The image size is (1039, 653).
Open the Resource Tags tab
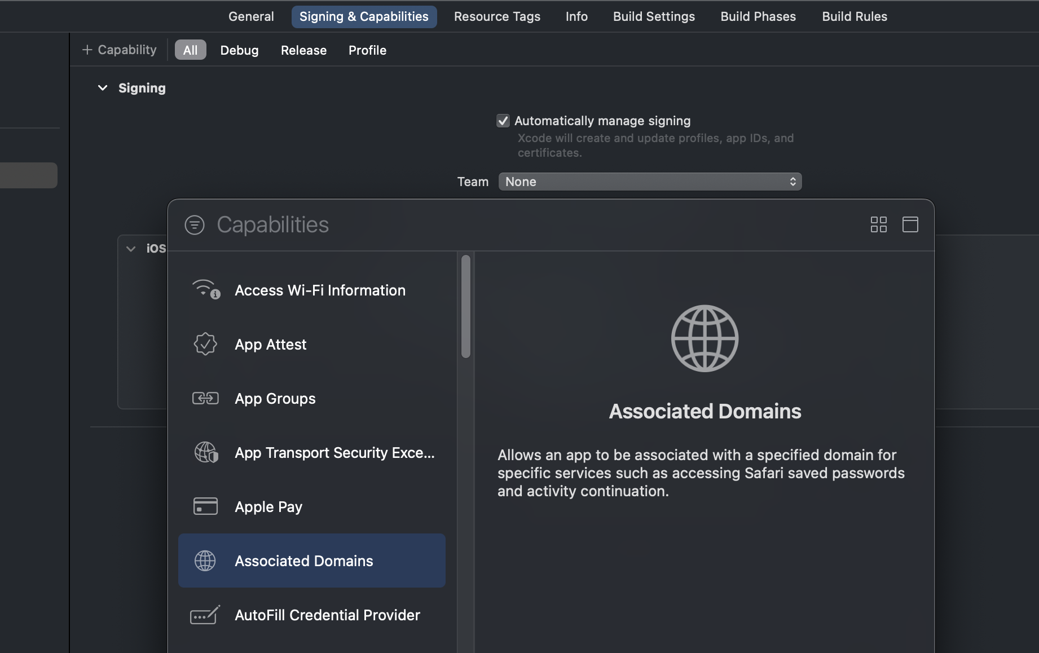(x=497, y=16)
